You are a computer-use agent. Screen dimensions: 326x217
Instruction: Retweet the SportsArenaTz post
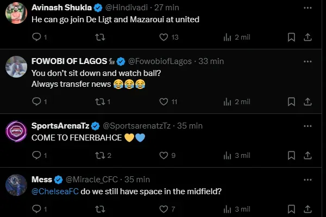click(x=100, y=155)
